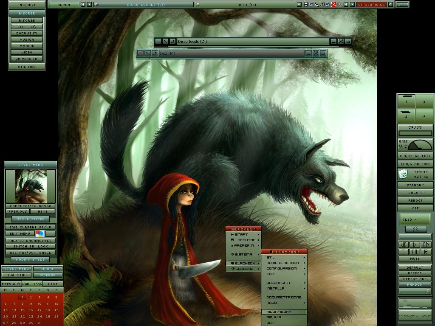Open the CONFIGURAZIONI submenu
435x326 pixels.
(284, 269)
